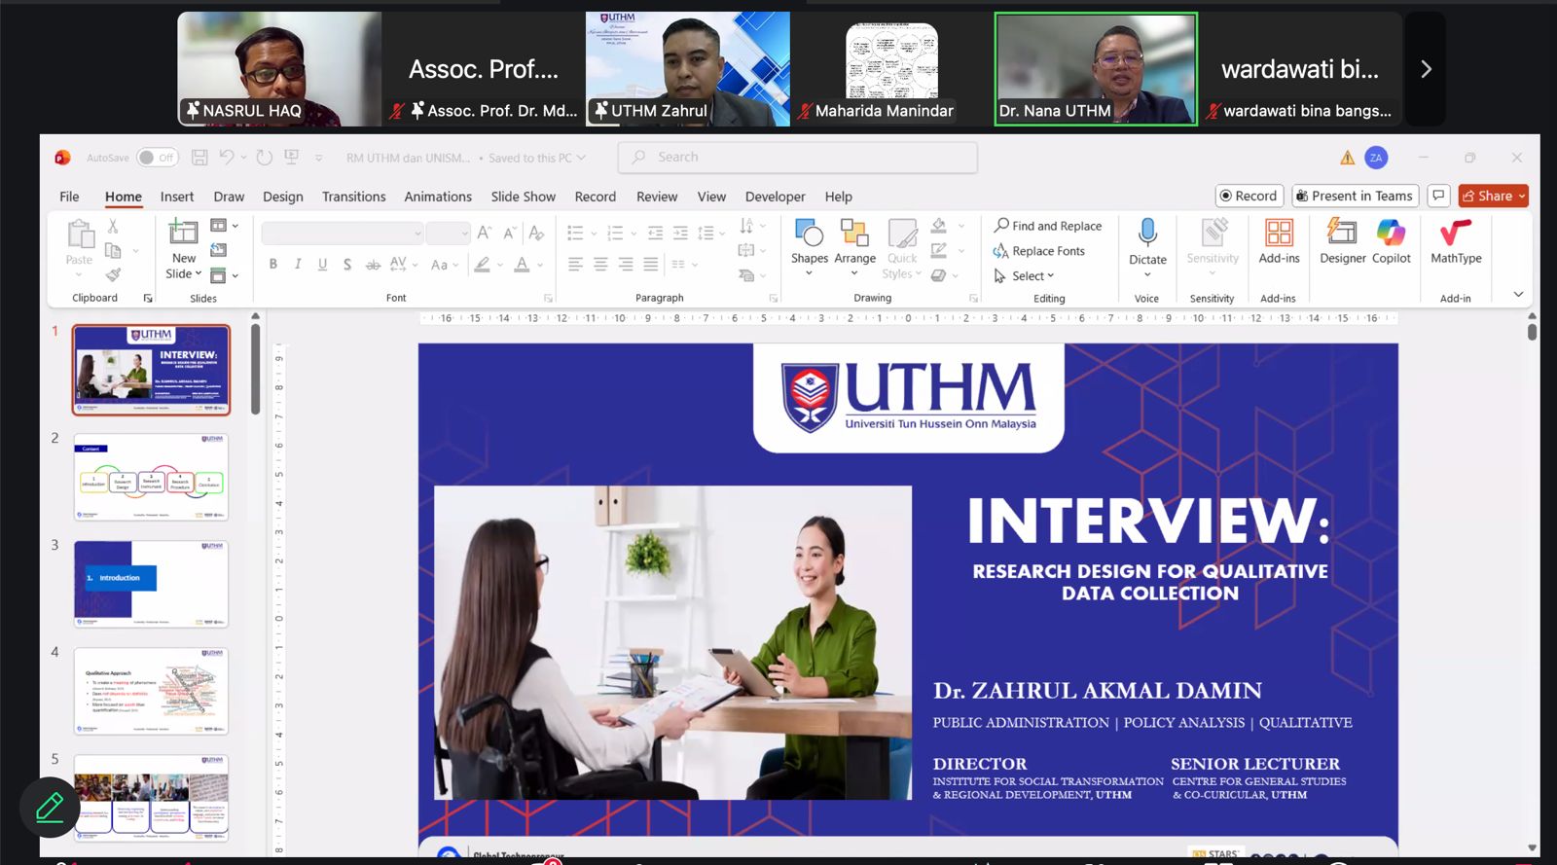Image resolution: width=1557 pixels, height=865 pixels.
Task: Expand the Select dropdown in Editing
Action: pyautogui.click(x=1032, y=276)
